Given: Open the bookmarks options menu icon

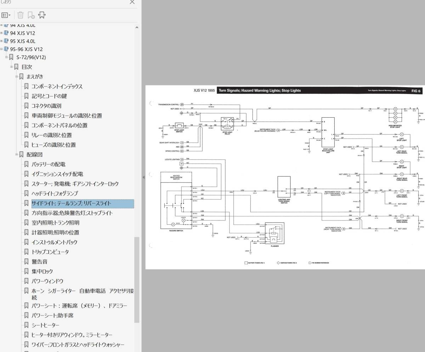Looking at the screenshot, I should 6,15.
